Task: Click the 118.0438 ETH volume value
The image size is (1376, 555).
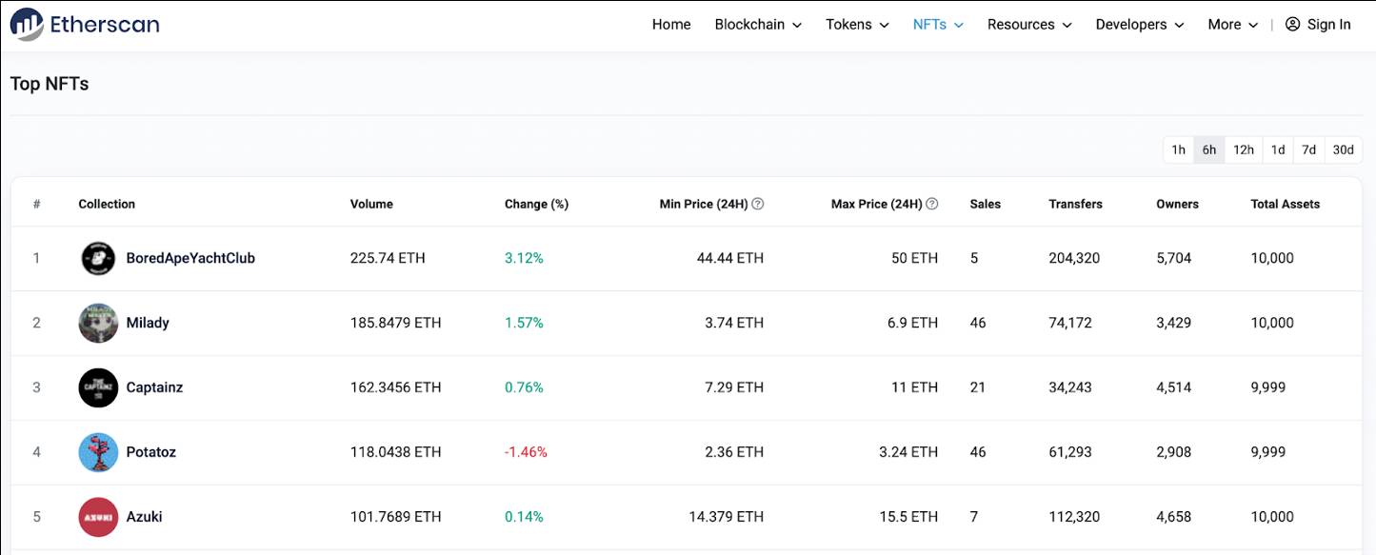Action: pos(396,452)
